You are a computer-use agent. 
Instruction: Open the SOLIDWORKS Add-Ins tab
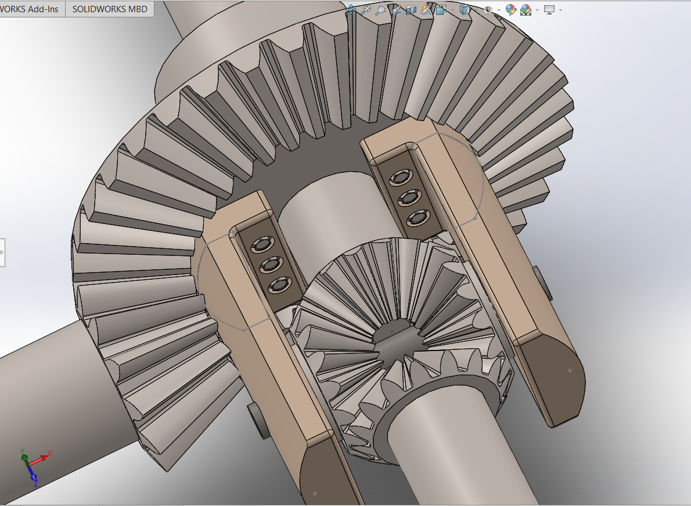coord(31,9)
